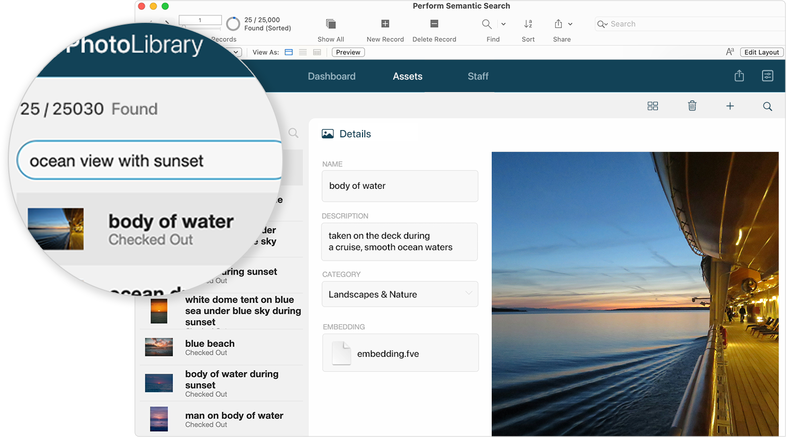Click the record number field showing 1
Screen dimensions: 786x437
tap(200, 20)
